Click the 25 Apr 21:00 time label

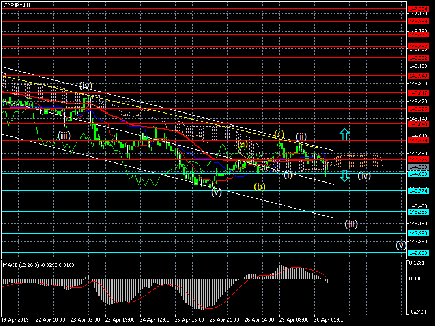pos(225,320)
